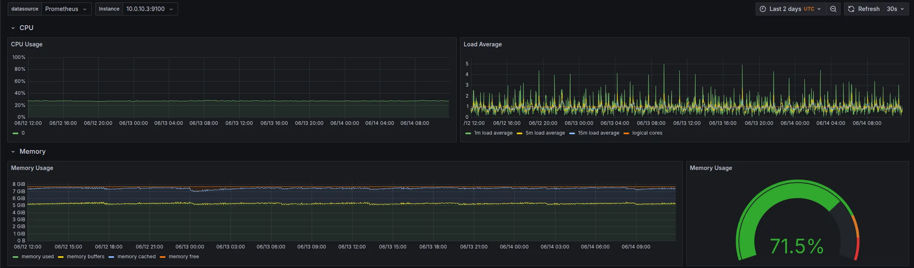Open the CPU Usage panel title menu
This screenshot has width=914, height=268.
26,44
